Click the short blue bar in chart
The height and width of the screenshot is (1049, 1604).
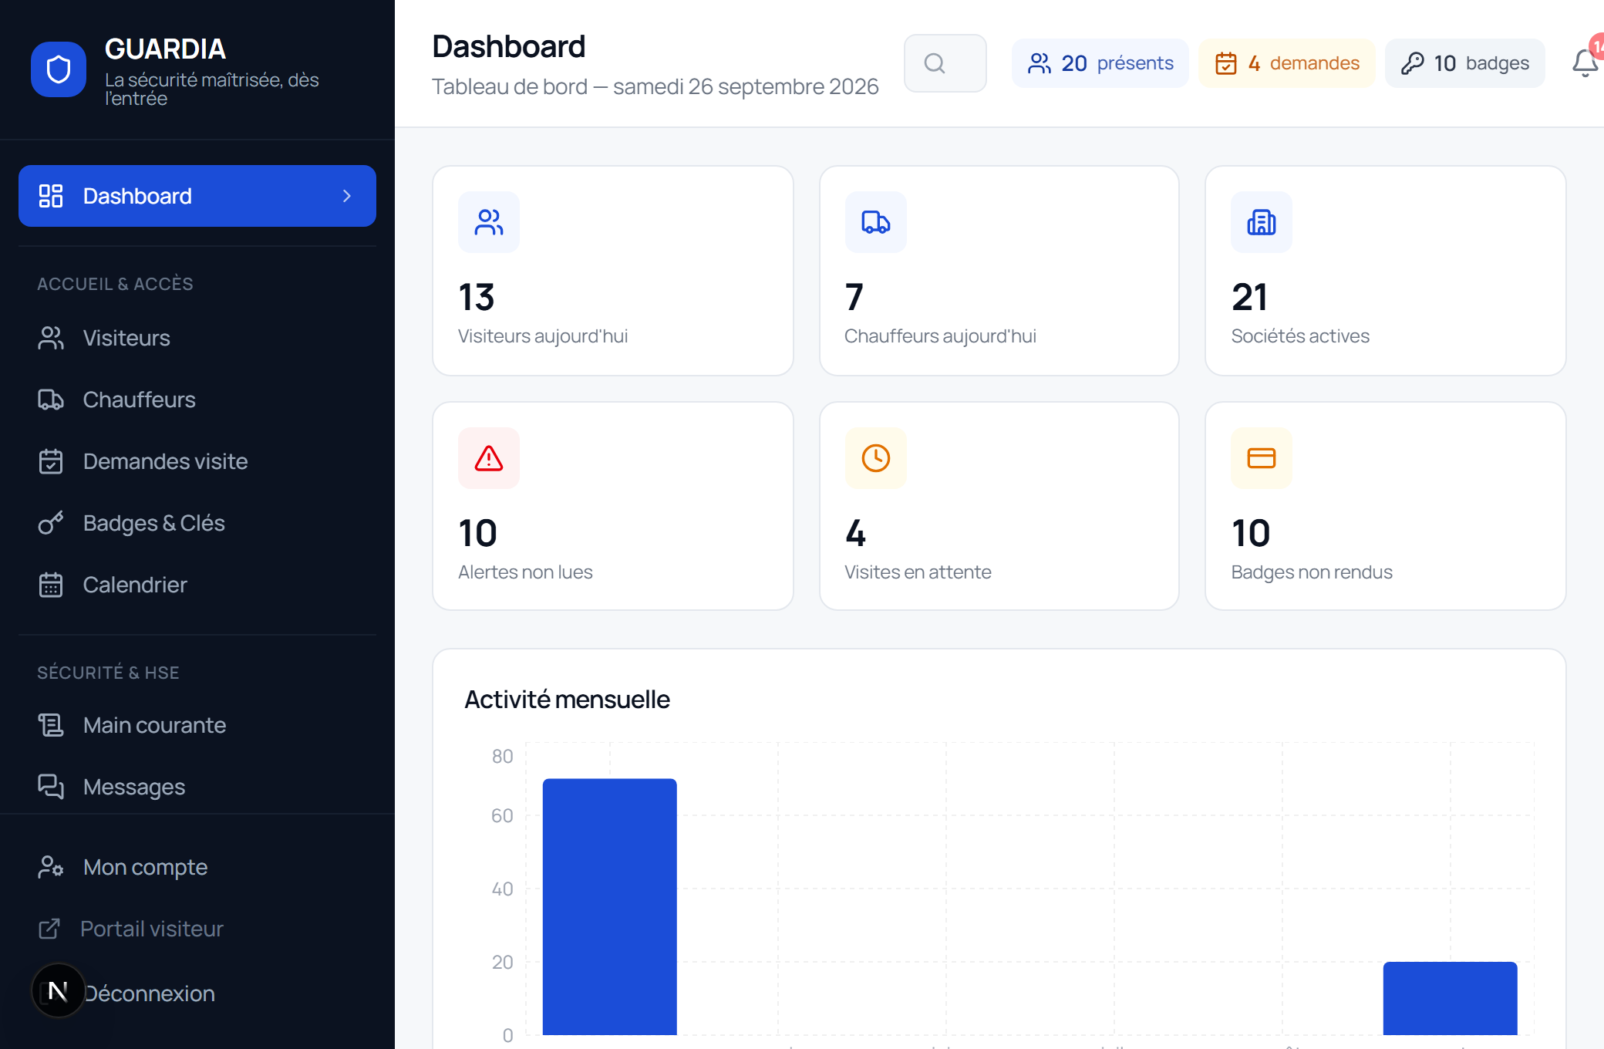click(1451, 998)
